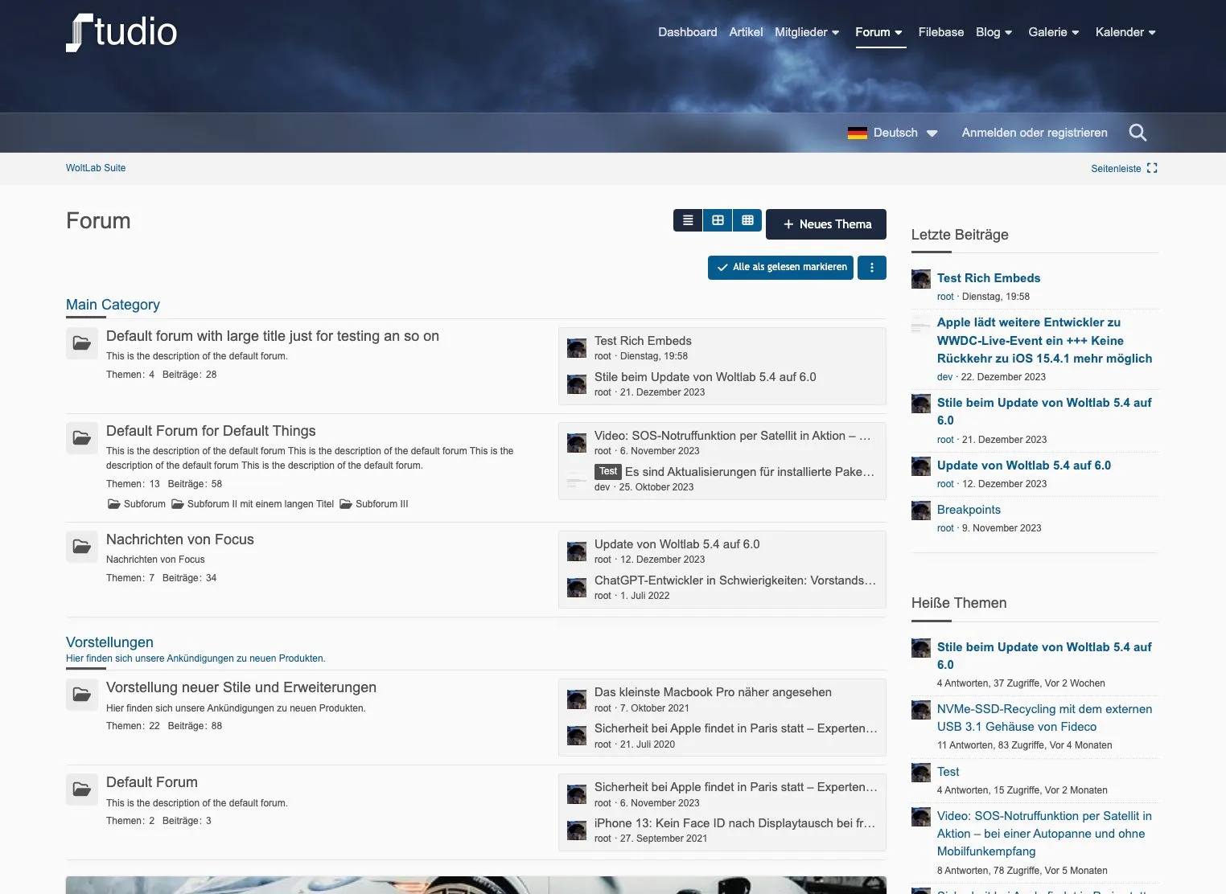Viewport: 1226px width, 894px height.
Task: Click avatar next to Breakpoints post
Action: (x=921, y=511)
